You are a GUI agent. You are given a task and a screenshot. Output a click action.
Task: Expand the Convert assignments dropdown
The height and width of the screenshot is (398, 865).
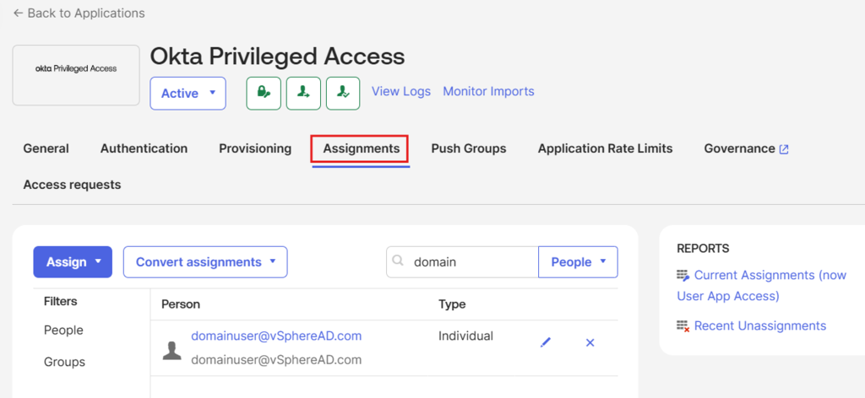click(205, 262)
